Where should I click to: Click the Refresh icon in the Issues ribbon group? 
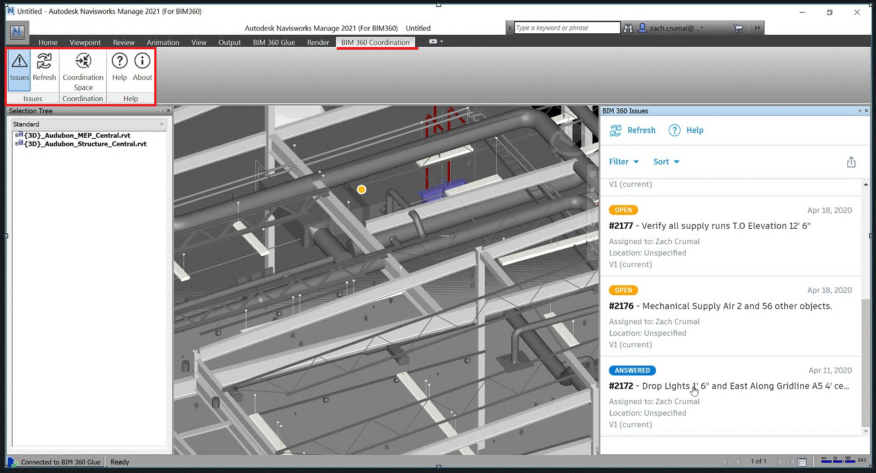[x=44, y=66]
